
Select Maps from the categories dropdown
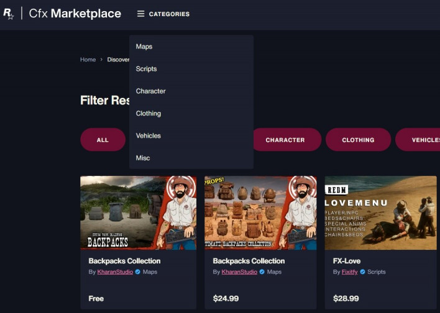click(x=144, y=46)
